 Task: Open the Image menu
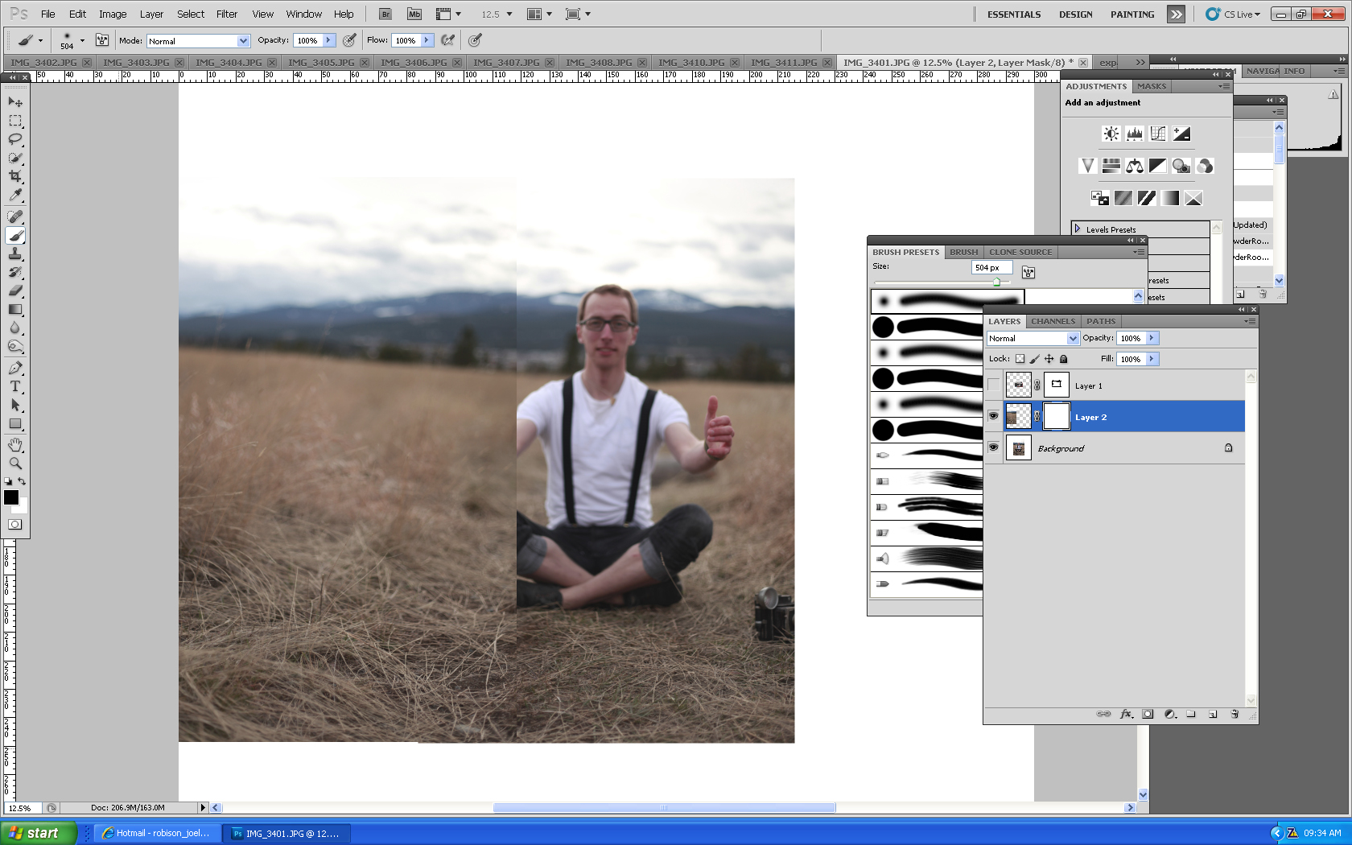(x=113, y=14)
